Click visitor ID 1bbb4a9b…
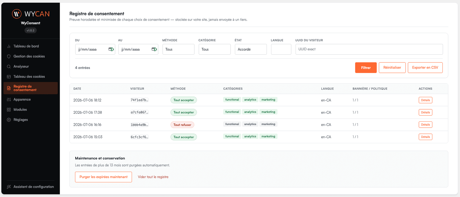This screenshot has width=460, height=197. coord(139,125)
